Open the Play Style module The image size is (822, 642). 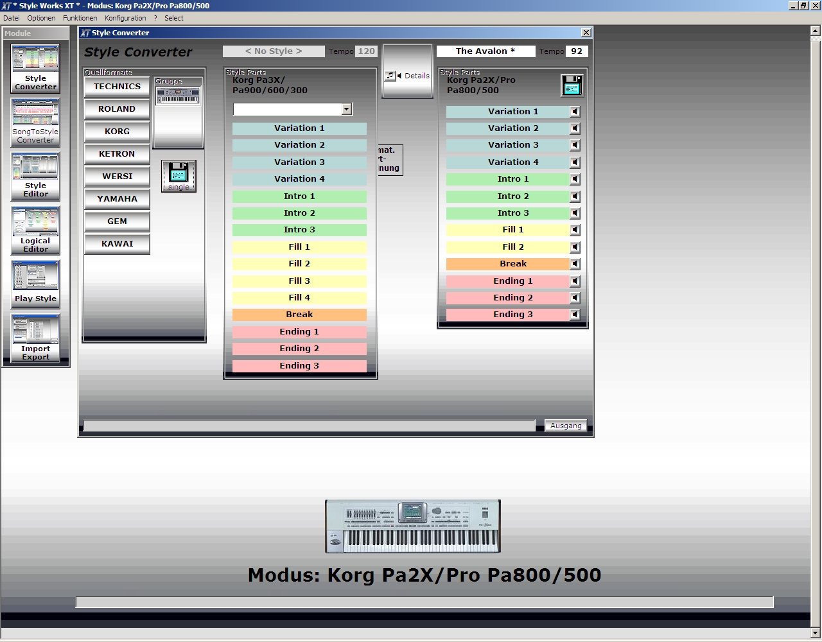click(x=35, y=284)
